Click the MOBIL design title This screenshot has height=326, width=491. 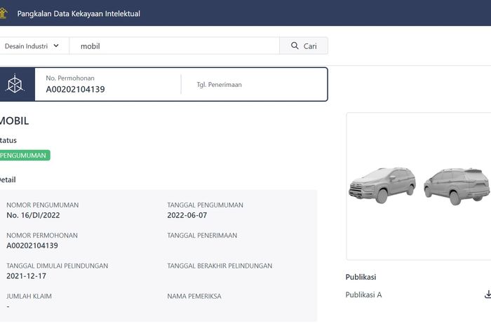[14, 121]
